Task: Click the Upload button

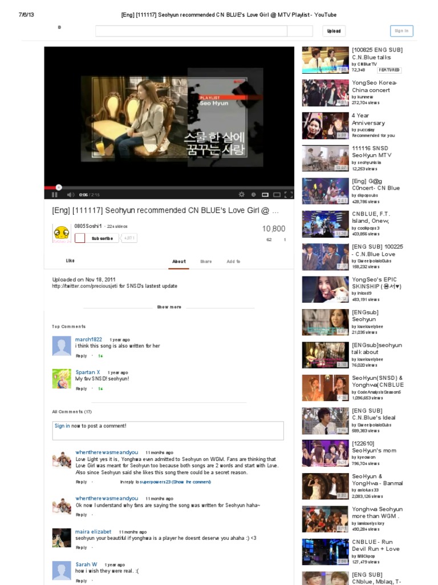Action: 334,31
